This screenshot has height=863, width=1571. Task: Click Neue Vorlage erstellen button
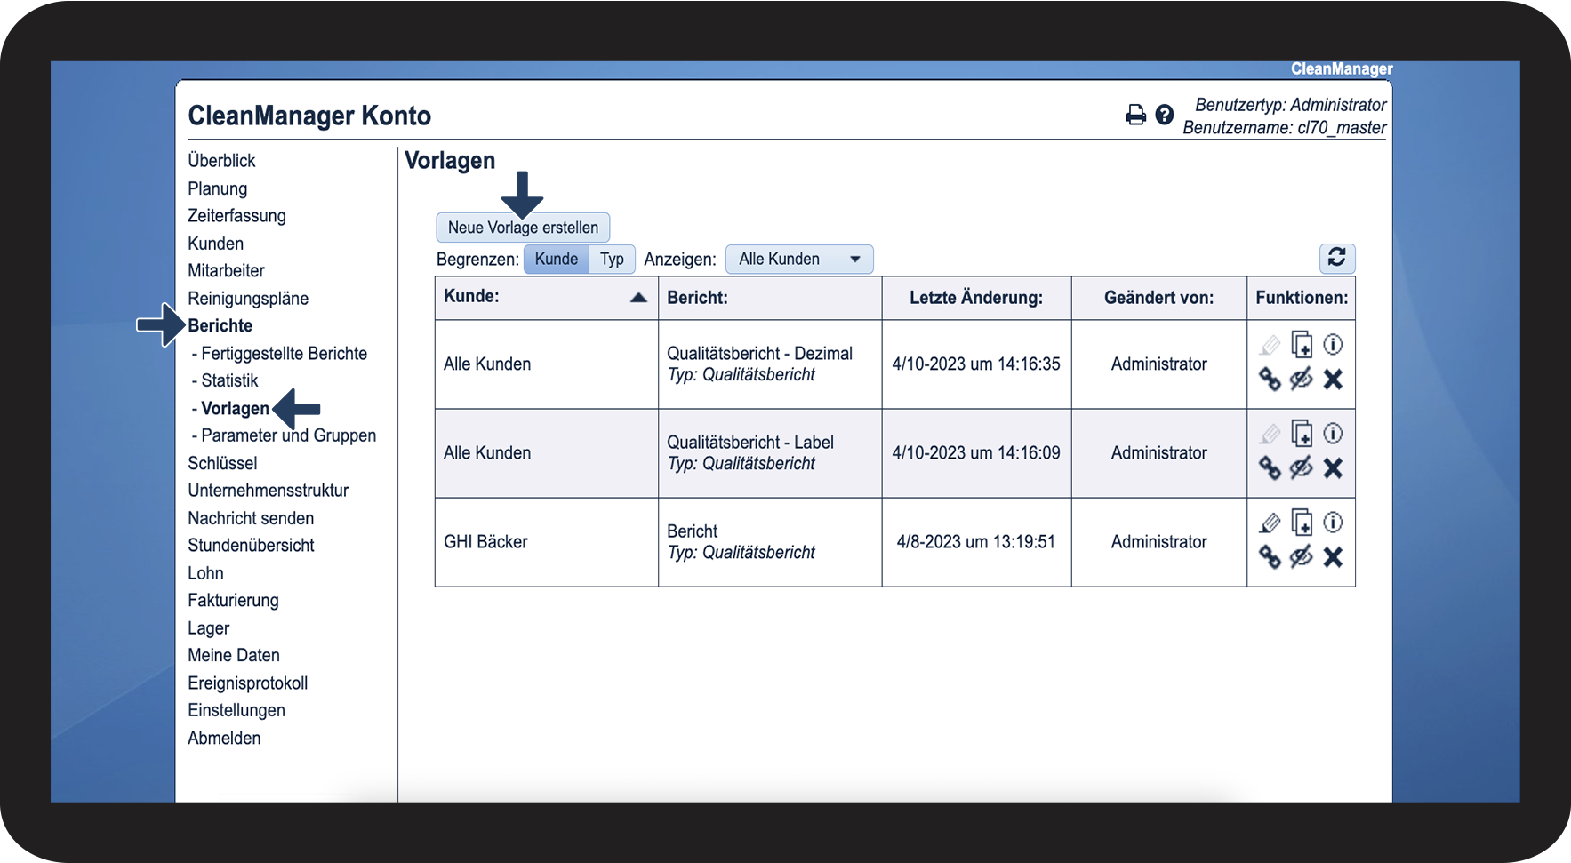tap(523, 228)
